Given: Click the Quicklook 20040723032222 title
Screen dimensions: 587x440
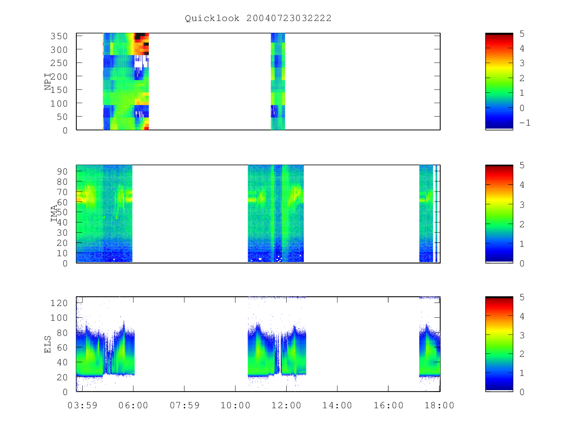Looking at the screenshot, I should pos(258,18).
